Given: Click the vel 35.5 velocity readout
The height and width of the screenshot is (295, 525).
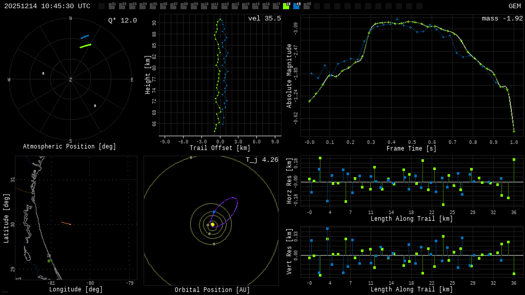Looking at the screenshot, I should [264, 18].
